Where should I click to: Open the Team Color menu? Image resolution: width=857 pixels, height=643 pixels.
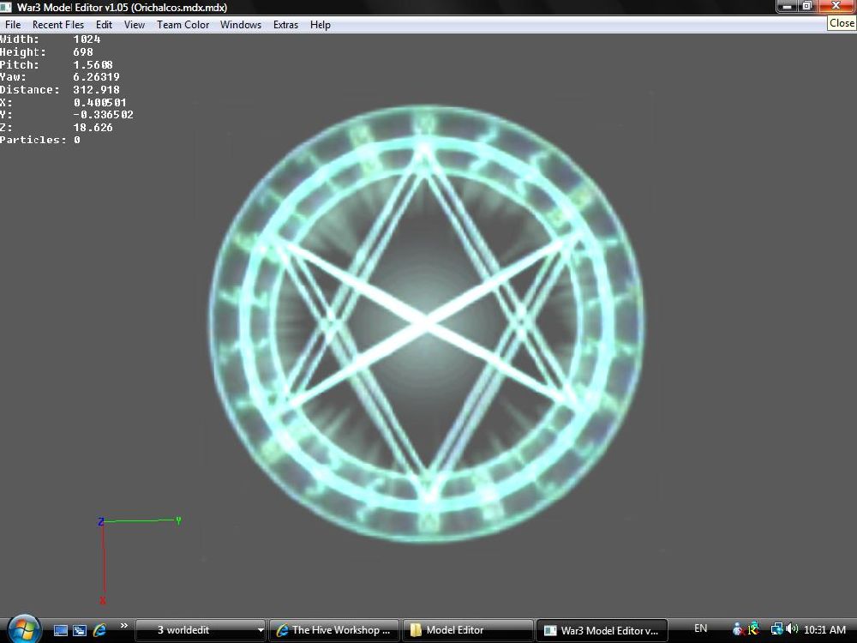click(x=183, y=25)
